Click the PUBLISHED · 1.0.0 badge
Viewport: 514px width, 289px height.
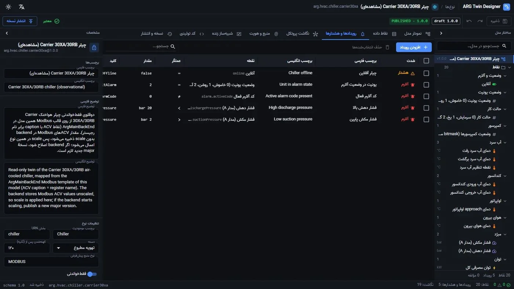point(409,21)
